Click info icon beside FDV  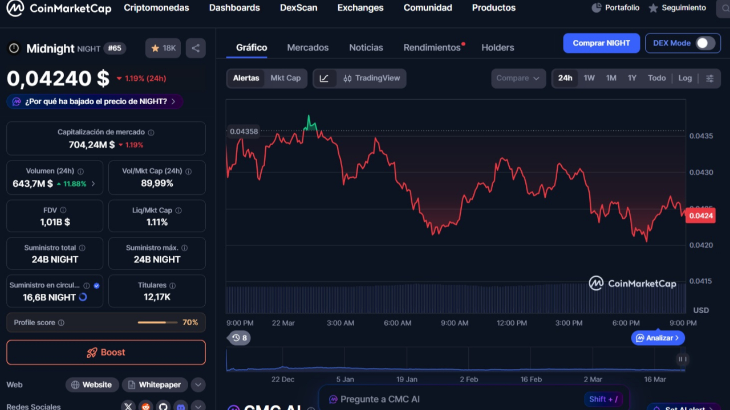pos(63,211)
